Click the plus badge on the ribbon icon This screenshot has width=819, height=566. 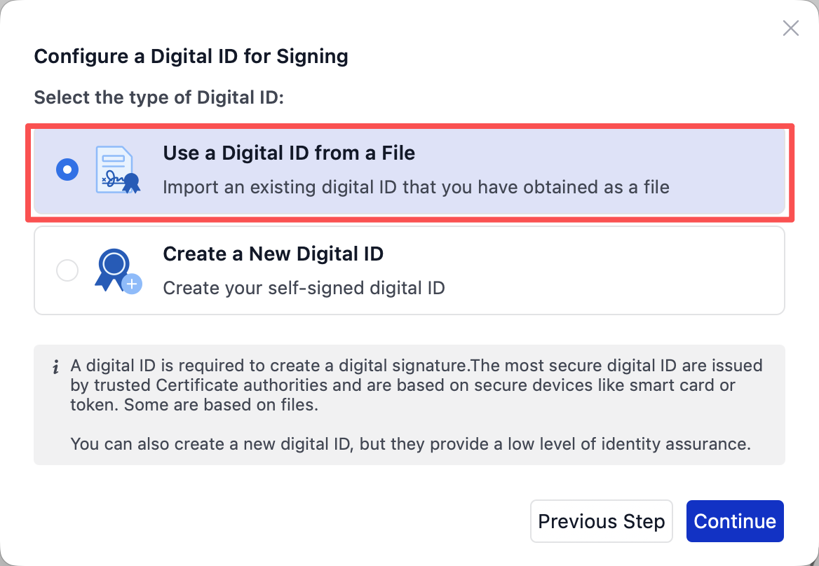[132, 284]
